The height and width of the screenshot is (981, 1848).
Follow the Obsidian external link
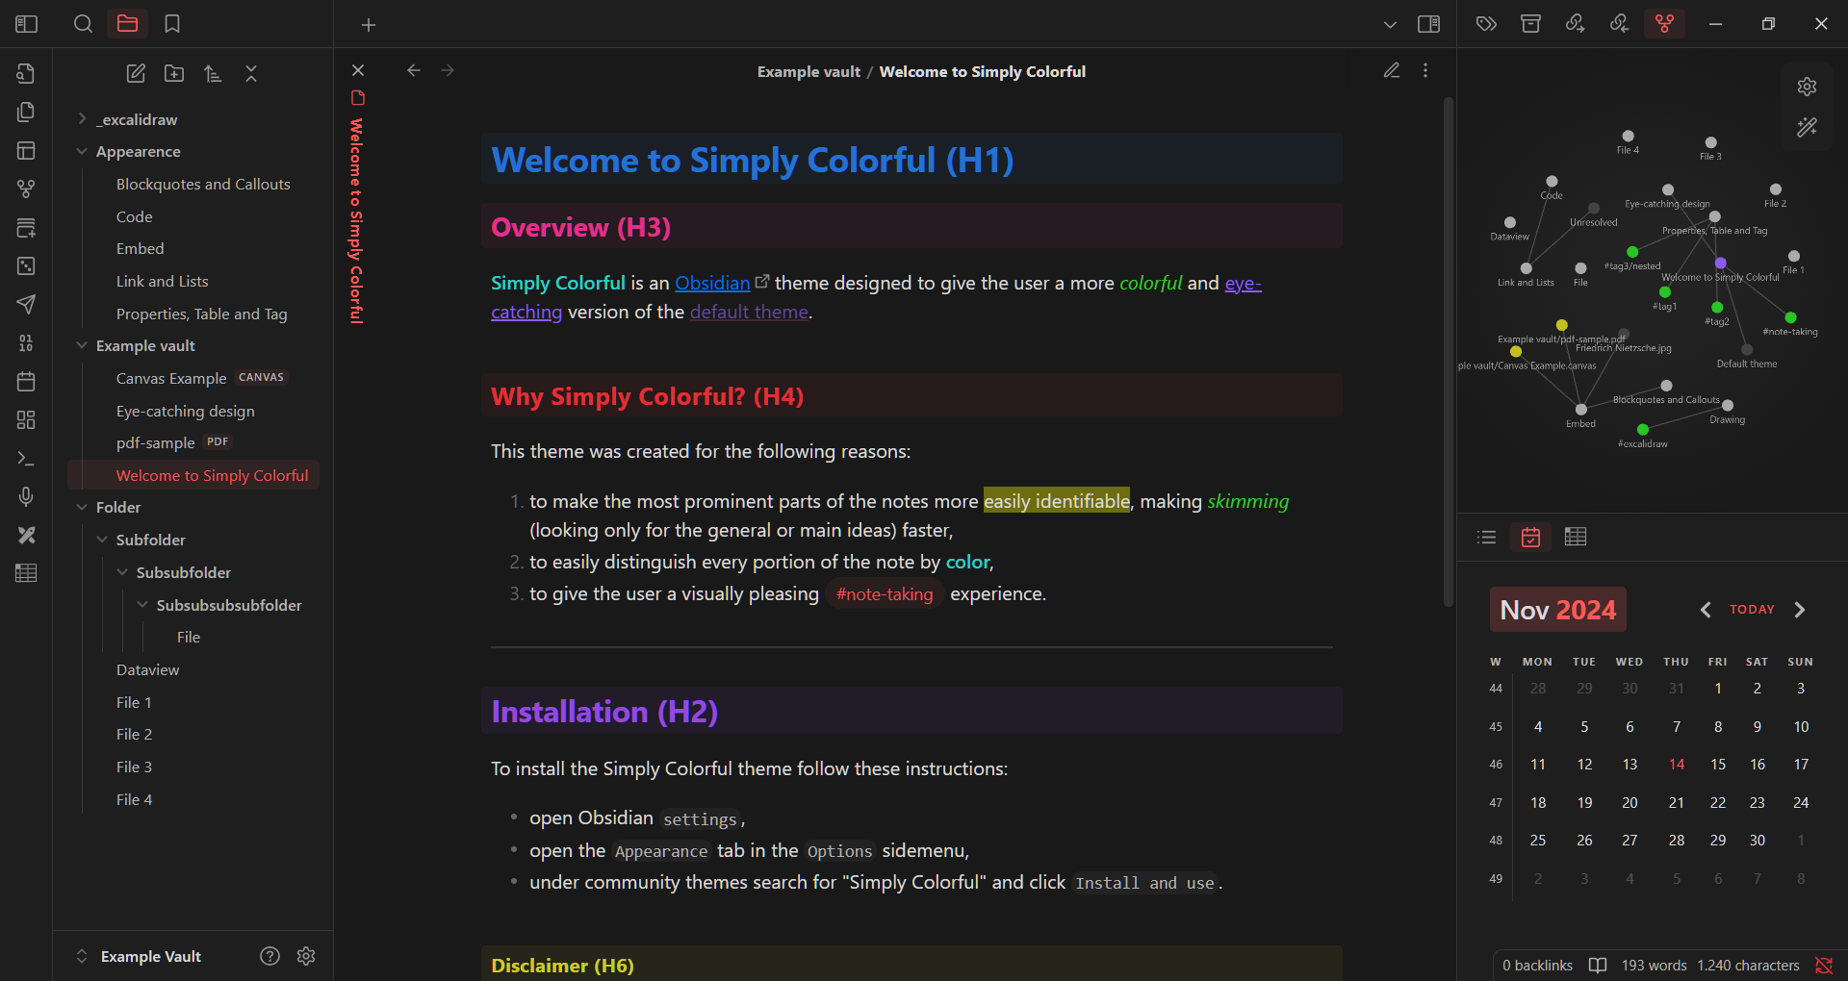[x=712, y=283]
